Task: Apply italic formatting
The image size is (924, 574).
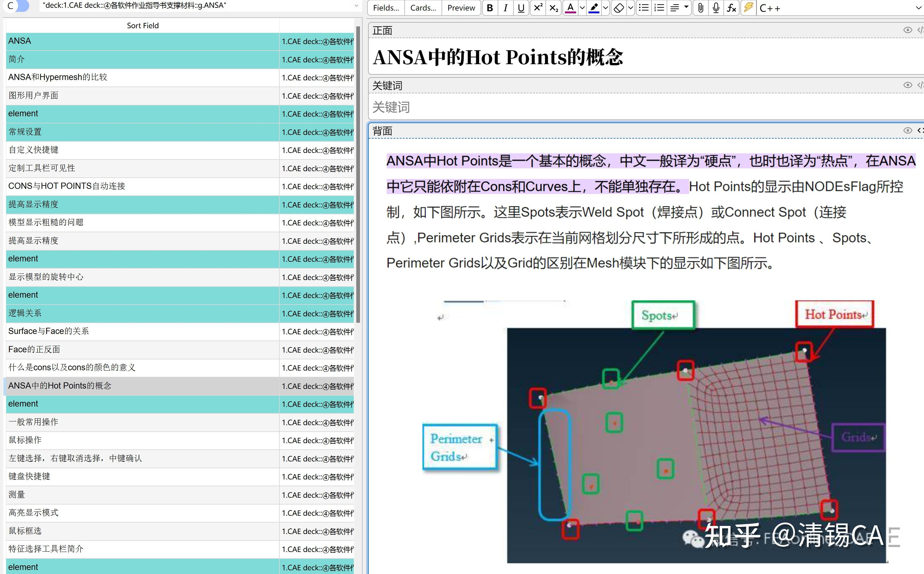Action: coord(505,8)
